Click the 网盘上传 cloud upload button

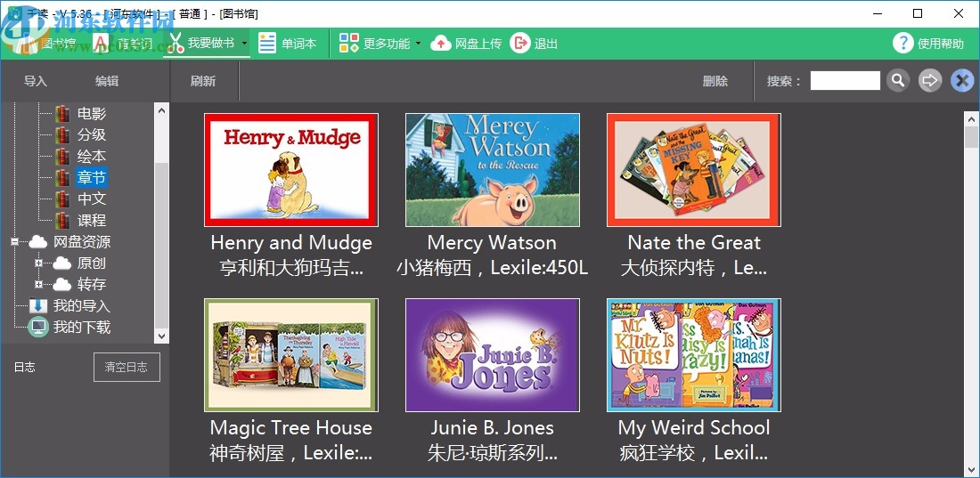(466, 43)
